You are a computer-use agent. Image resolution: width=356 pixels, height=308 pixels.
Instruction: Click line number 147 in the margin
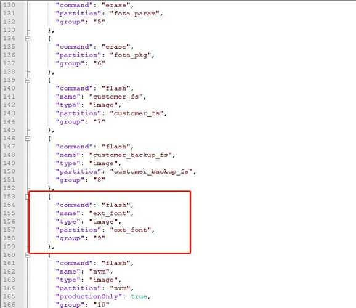[x=9, y=147]
